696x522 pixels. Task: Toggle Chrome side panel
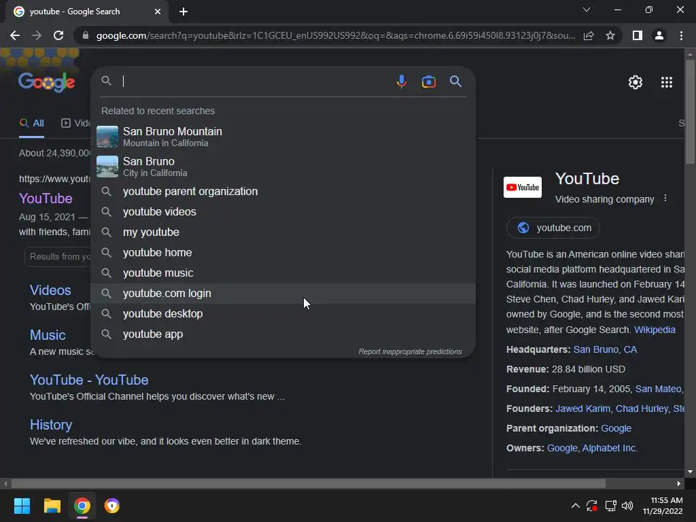click(638, 35)
